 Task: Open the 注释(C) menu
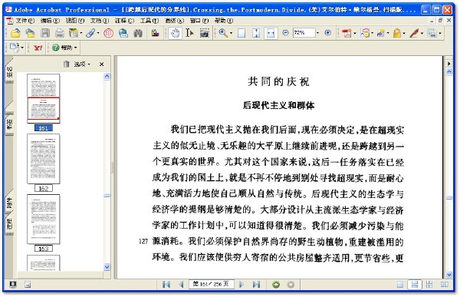(124, 21)
